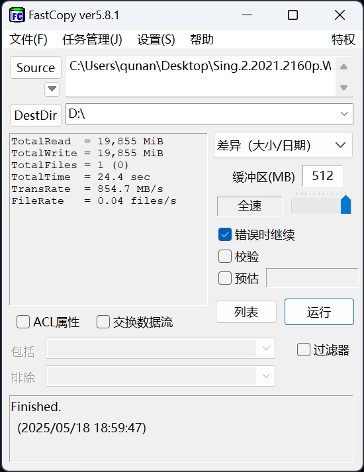Viewport: 364px width, 472px height.
Task: Open the 设置(S) menu
Action: click(x=156, y=40)
